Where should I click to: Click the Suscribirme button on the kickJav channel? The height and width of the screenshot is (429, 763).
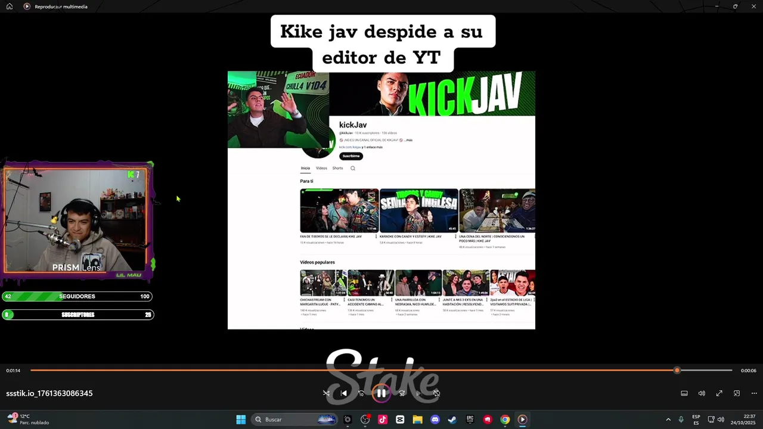(x=351, y=156)
